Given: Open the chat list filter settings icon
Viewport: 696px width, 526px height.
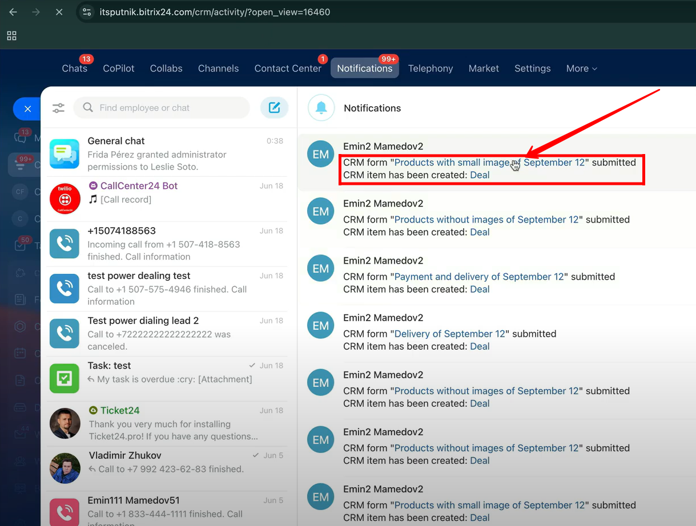Looking at the screenshot, I should click(x=58, y=108).
